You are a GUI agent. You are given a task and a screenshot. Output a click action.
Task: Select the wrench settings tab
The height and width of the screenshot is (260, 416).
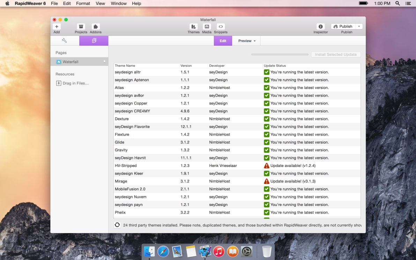pos(65,40)
